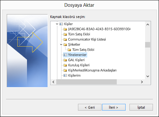
Task: Go back with the Geri button
Action: pyautogui.click(x=90, y=107)
